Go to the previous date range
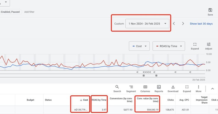This screenshot has height=114, width=218. point(174,24)
